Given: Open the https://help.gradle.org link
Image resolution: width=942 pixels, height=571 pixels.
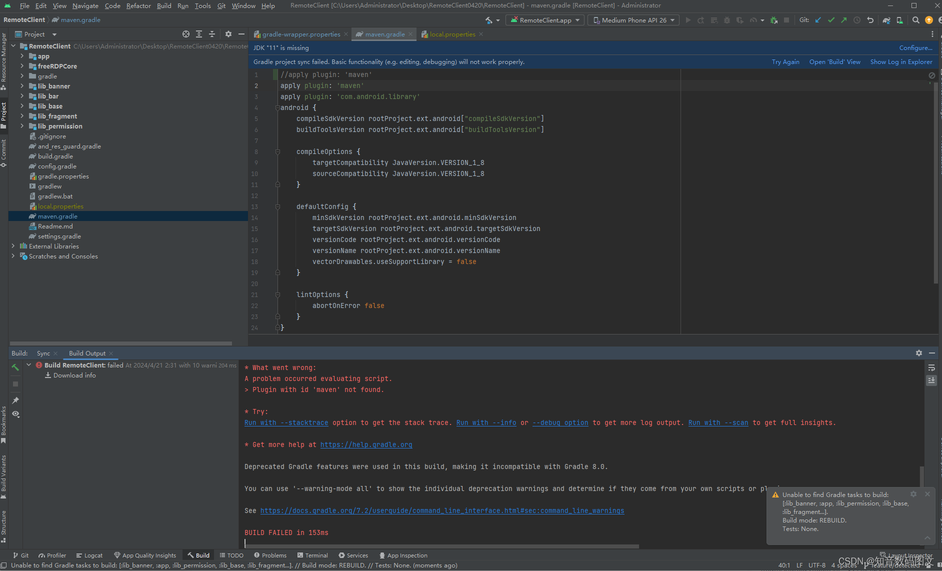Looking at the screenshot, I should 366,444.
